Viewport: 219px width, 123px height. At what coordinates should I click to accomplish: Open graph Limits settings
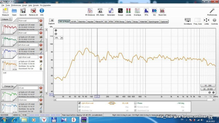206,20
